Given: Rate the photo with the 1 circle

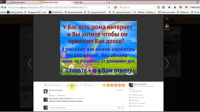Looking at the screenshot, I should pyautogui.click(x=123, y=85).
